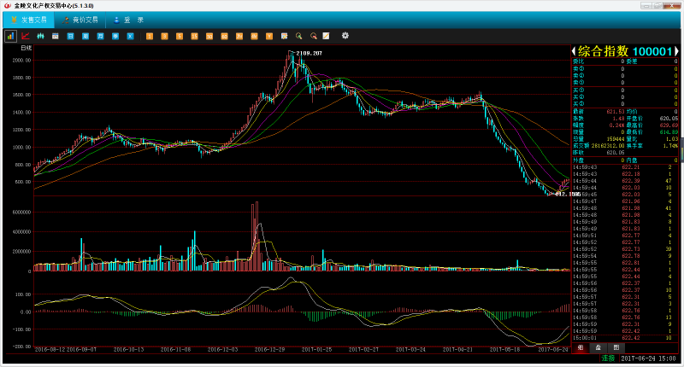This screenshot has width=684, height=367.
Task: Click the calendar icon in toolbar
Action: coord(56,36)
